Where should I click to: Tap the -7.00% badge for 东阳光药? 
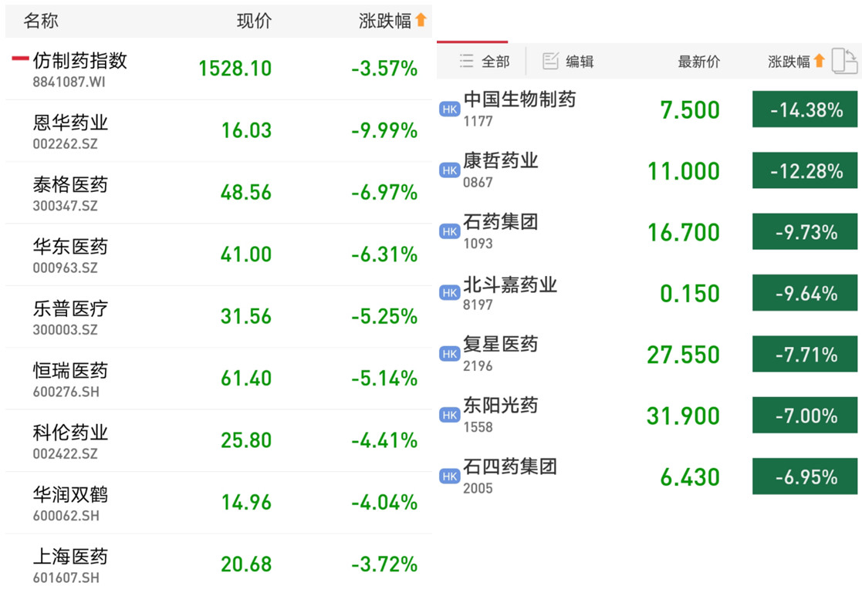(x=805, y=416)
